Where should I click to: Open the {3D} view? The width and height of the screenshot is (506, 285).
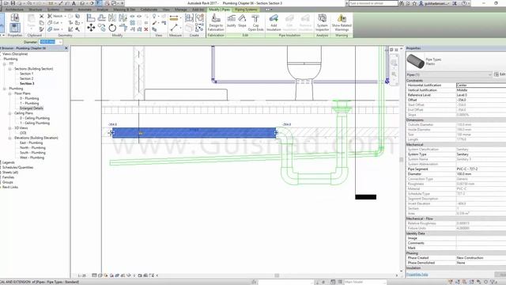23,133
